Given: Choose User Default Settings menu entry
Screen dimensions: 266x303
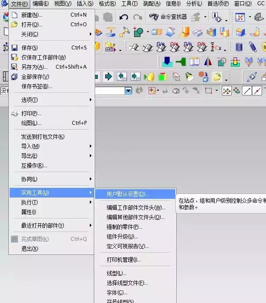Looking at the screenshot, I should (128, 194).
